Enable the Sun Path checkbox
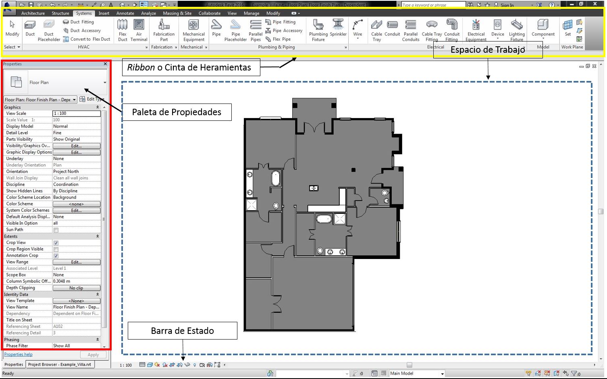Image resolution: width=607 pixels, height=379 pixels. point(55,230)
